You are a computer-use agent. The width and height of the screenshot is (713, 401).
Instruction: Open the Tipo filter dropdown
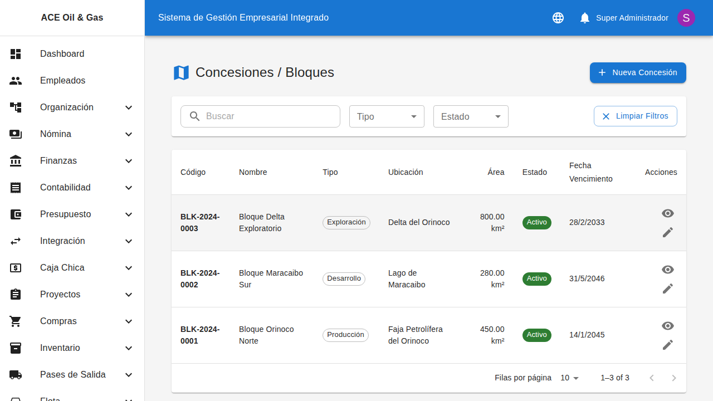(387, 116)
